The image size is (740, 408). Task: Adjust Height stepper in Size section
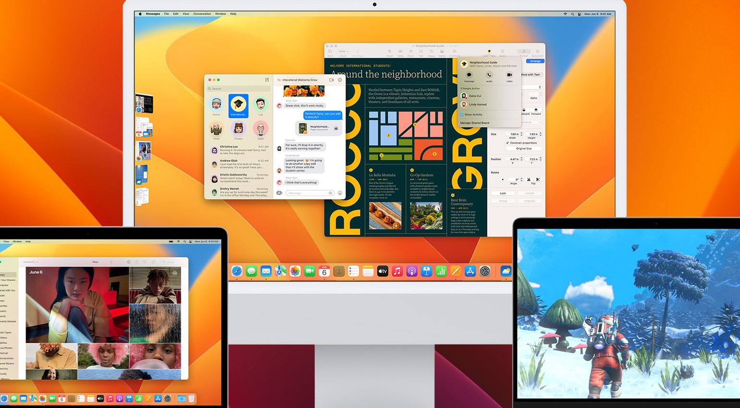coord(541,134)
